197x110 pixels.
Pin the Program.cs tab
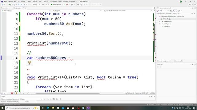pyautogui.click(x=23, y=8)
